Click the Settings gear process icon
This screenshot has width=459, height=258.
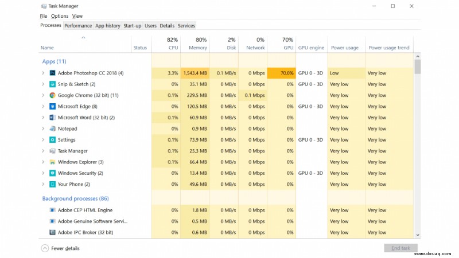coord(52,139)
